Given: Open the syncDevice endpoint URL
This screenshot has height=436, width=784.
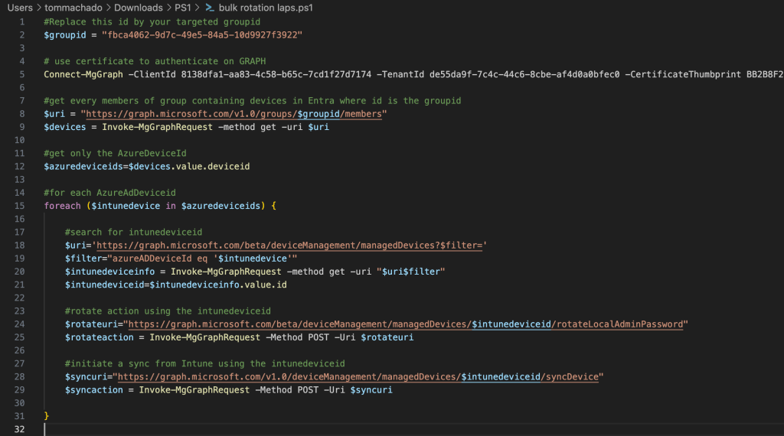Looking at the screenshot, I should click(x=360, y=377).
